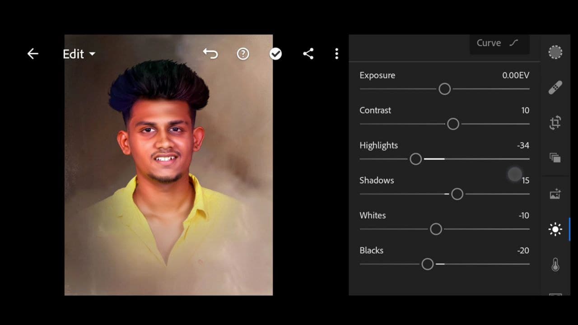Open the overflow three-dot menu

(336, 53)
